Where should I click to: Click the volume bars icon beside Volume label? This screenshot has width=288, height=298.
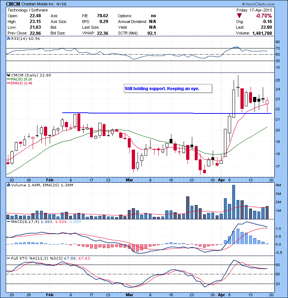point(8,185)
